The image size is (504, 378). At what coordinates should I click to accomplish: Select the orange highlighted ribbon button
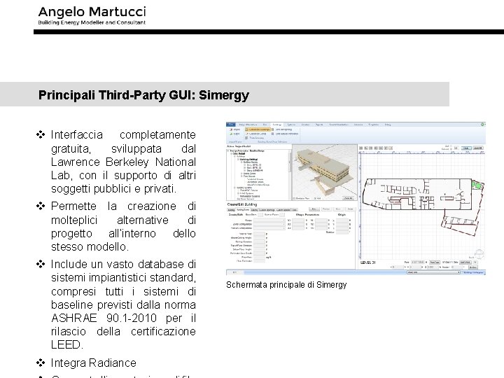click(x=258, y=129)
